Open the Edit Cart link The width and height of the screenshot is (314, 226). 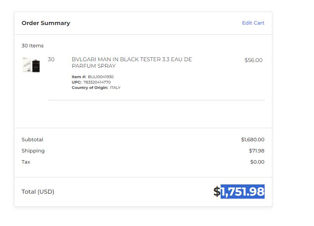(253, 23)
